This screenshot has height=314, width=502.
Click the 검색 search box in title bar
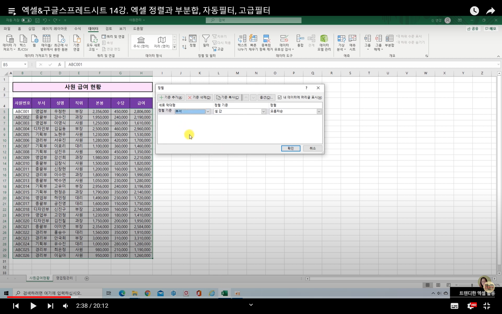[253, 20]
